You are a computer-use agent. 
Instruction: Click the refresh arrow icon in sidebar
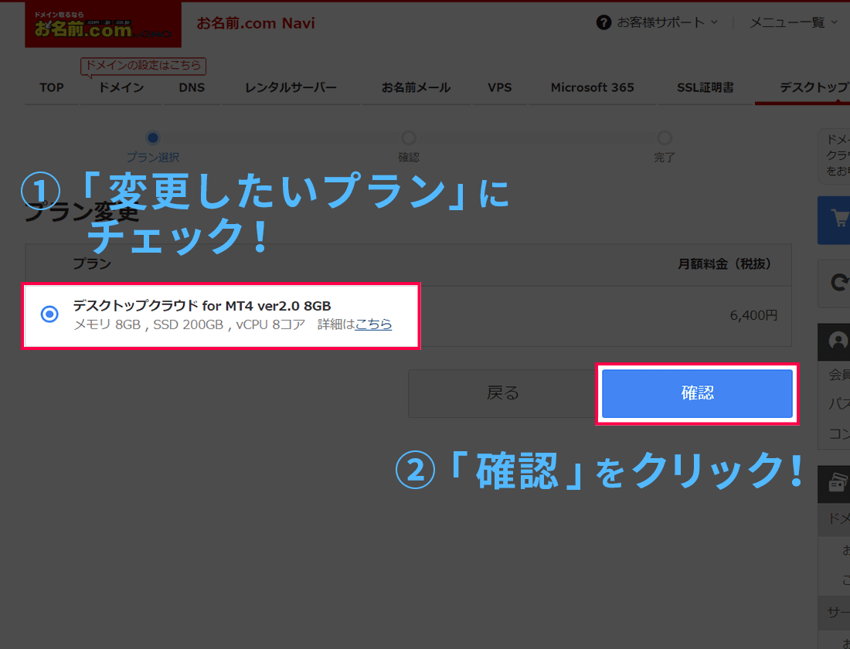click(x=839, y=283)
